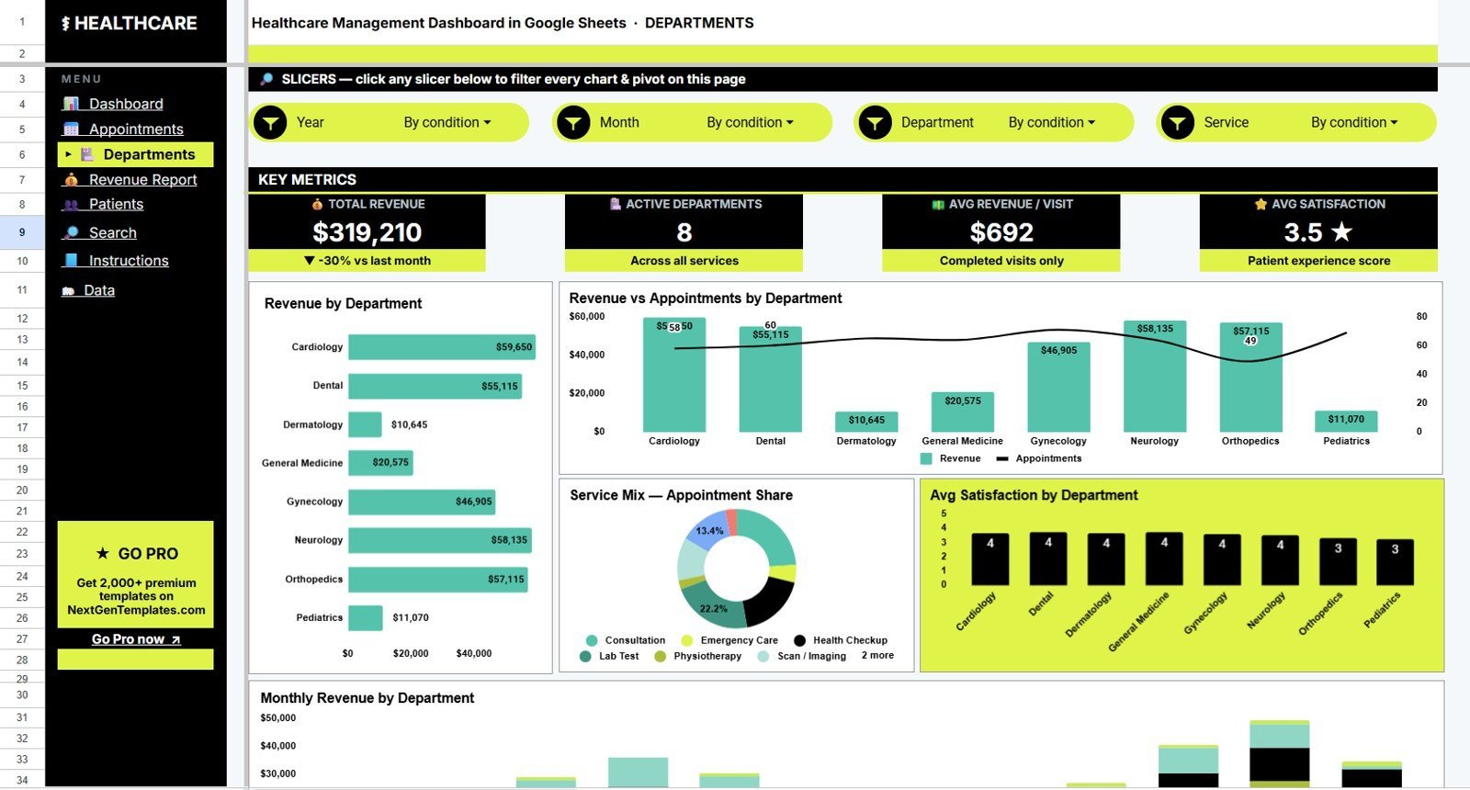Click NextGenTemplates.com promo text

coord(136,610)
